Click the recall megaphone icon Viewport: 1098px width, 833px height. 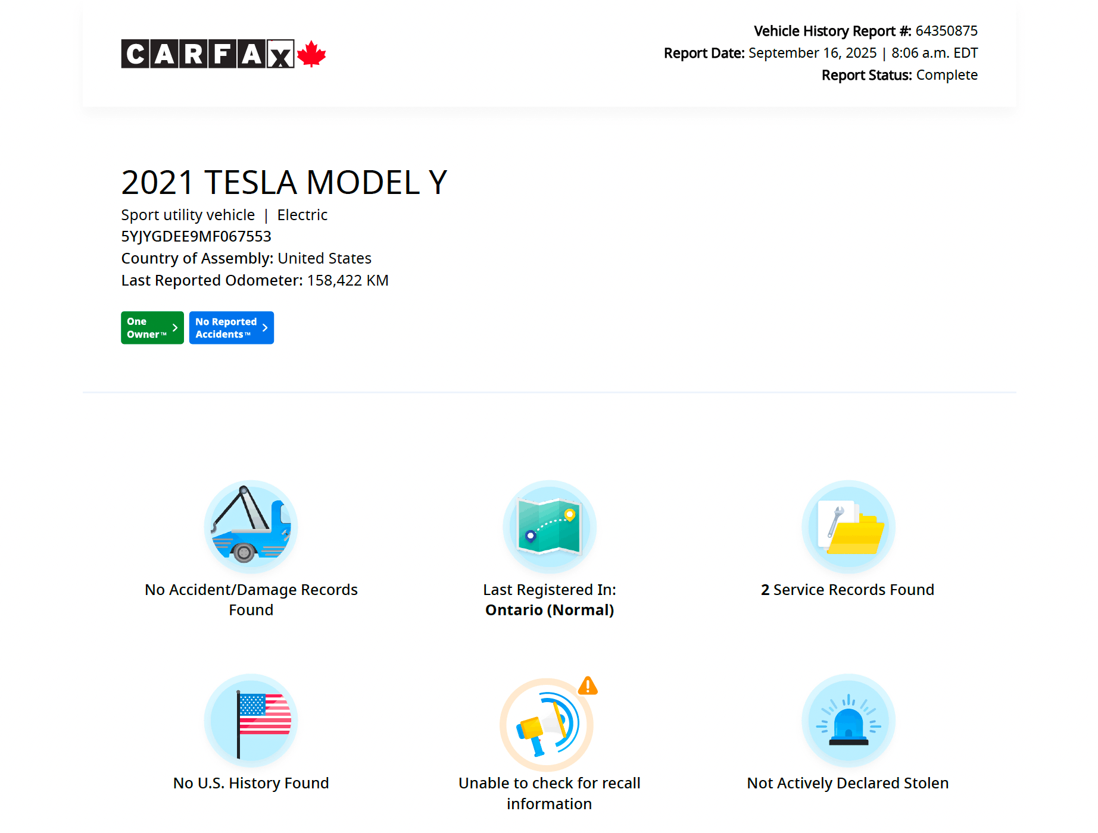547,725
